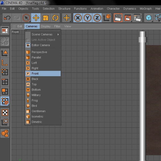This screenshot has height=161, width=161.
Task: Open the MoGraph menu
Action: tap(146, 9)
